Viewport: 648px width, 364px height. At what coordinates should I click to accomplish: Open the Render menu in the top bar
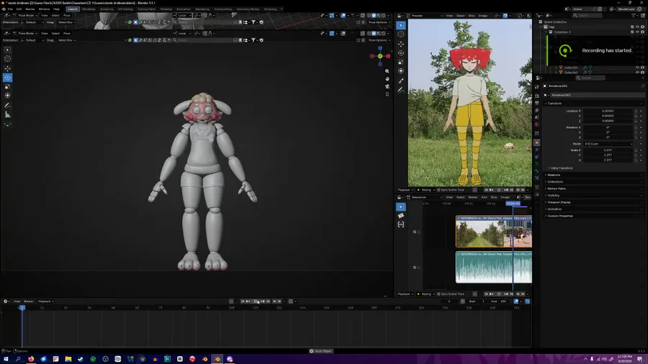[30, 9]
